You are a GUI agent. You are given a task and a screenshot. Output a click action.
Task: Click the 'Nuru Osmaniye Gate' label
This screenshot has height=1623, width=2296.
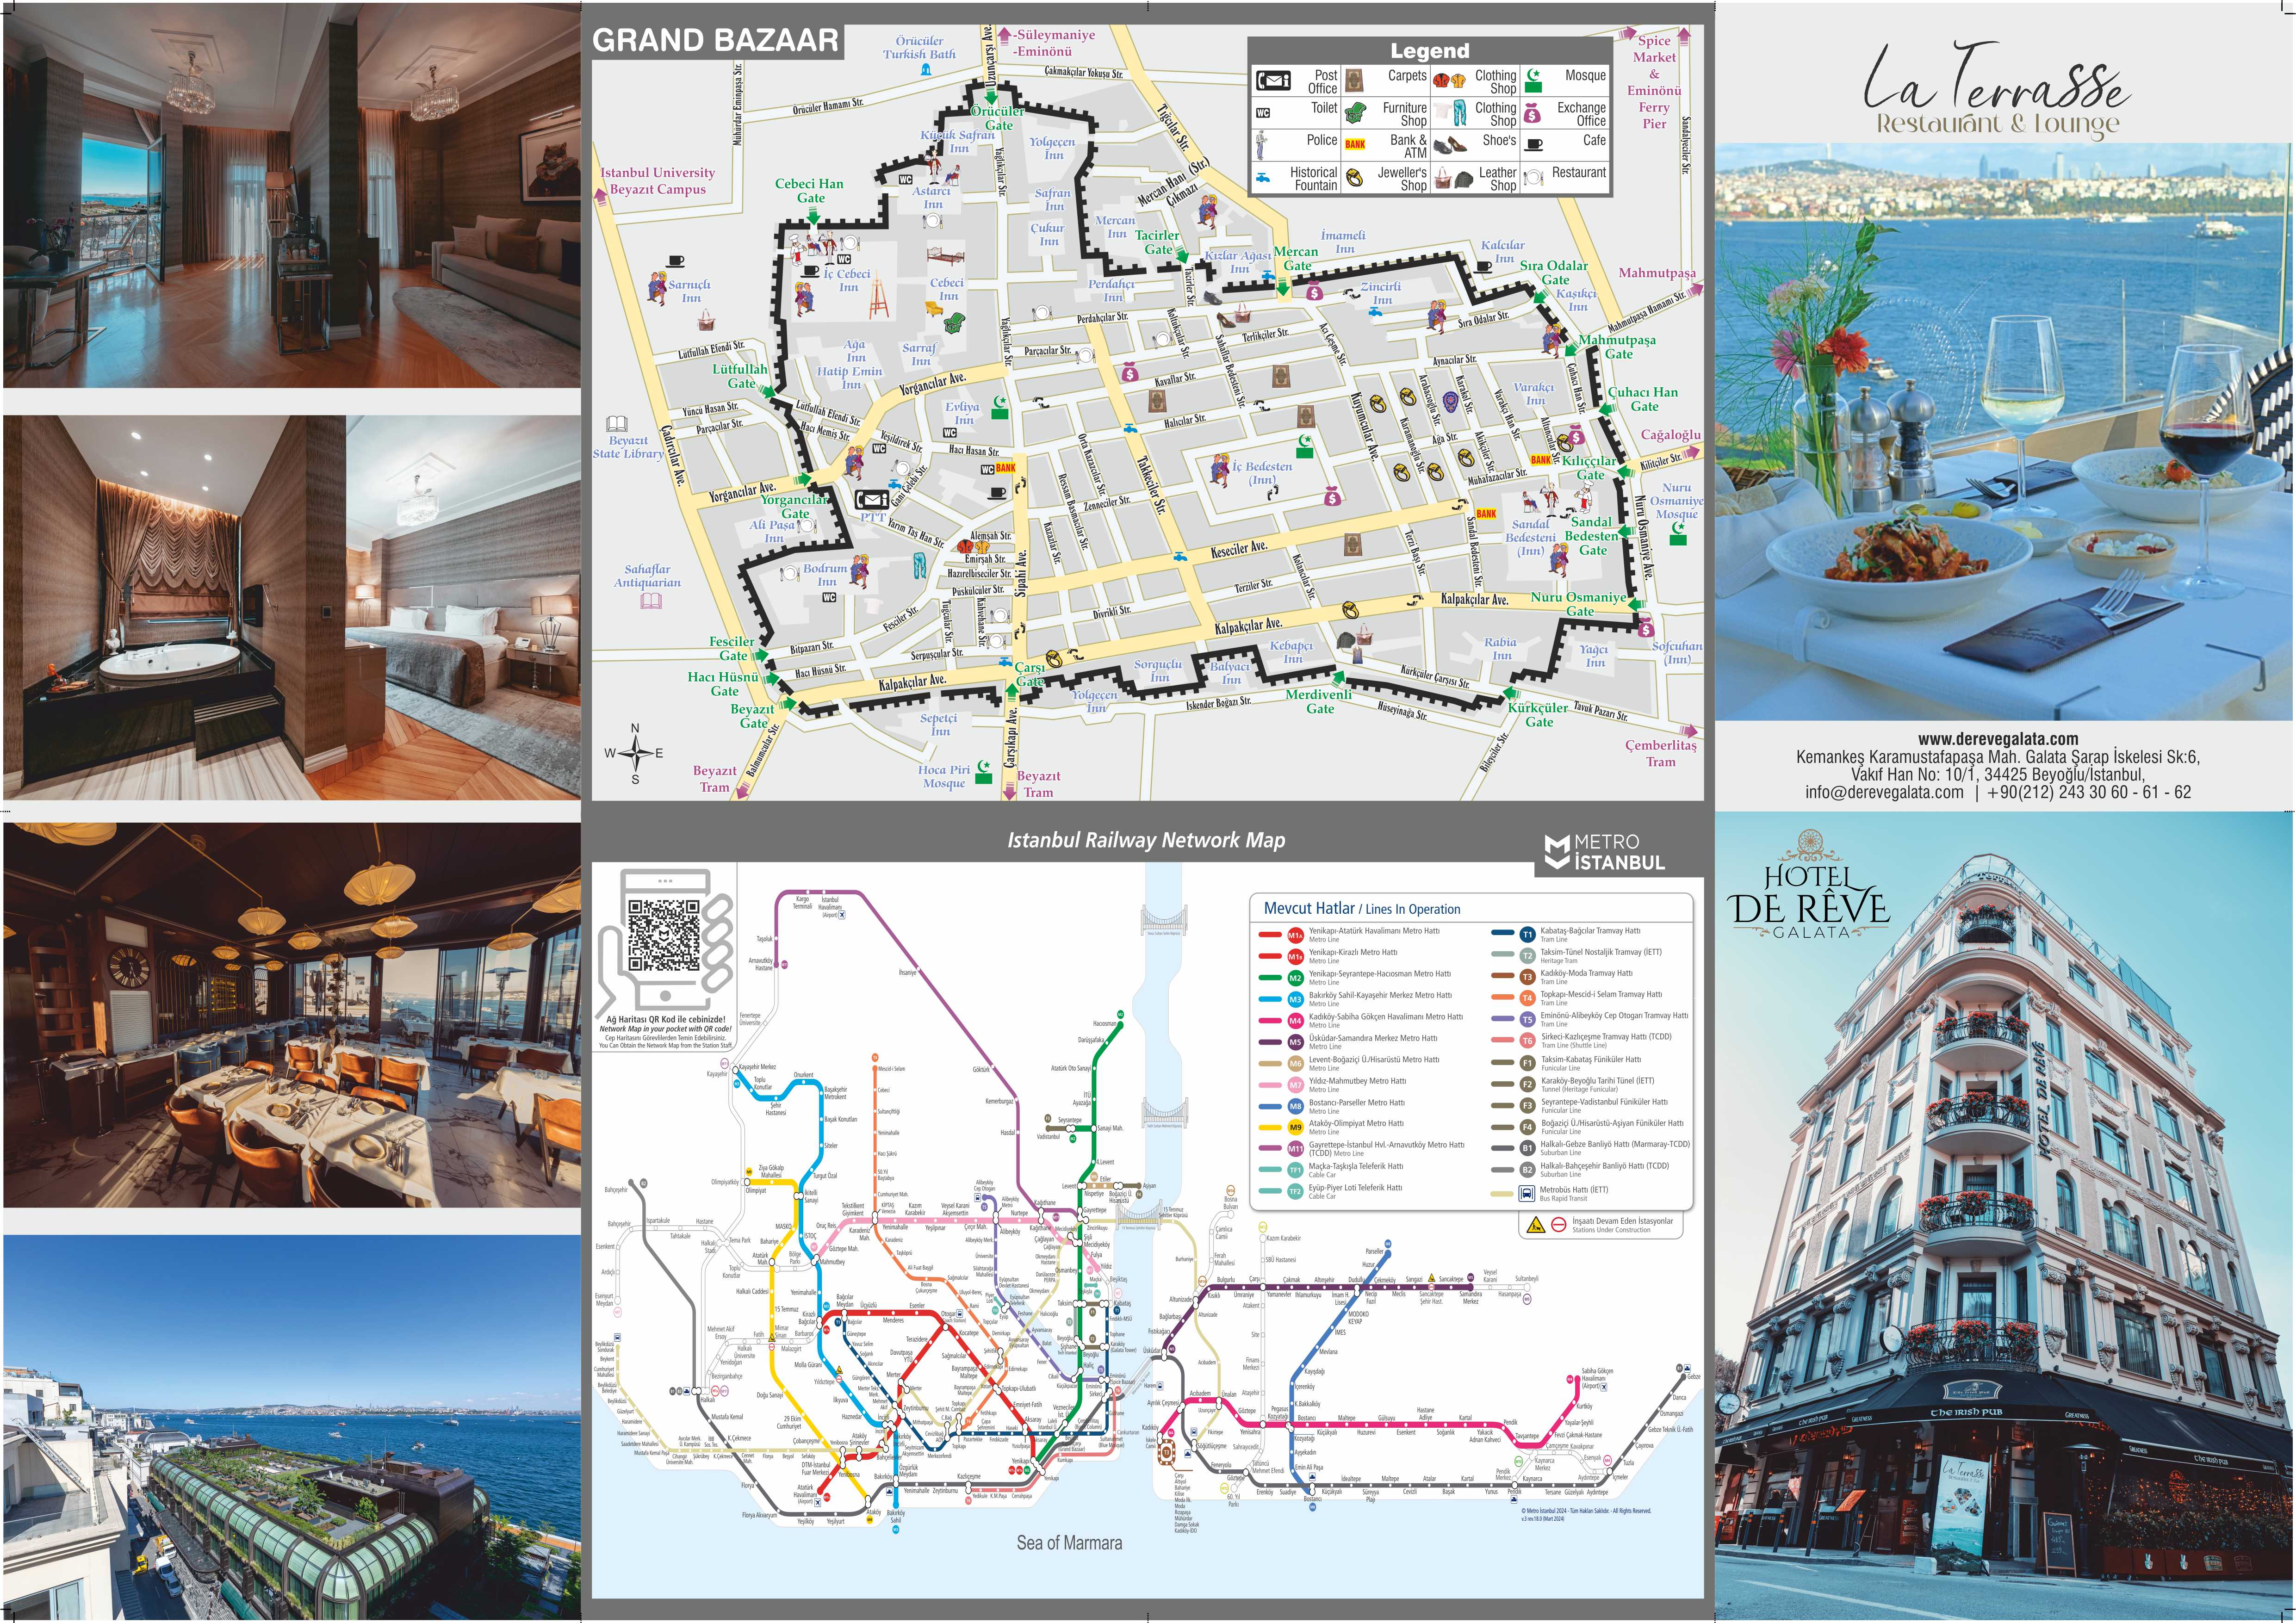coord(1579,604)
